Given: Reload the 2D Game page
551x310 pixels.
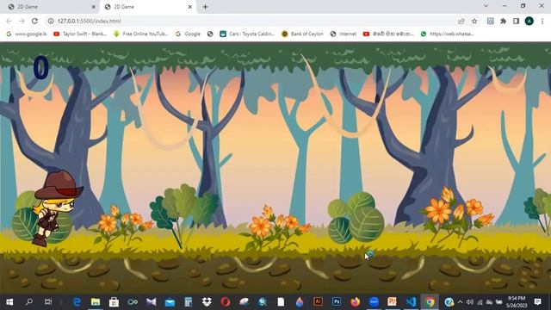Looking at the screenshot, I should click(34, 21).
